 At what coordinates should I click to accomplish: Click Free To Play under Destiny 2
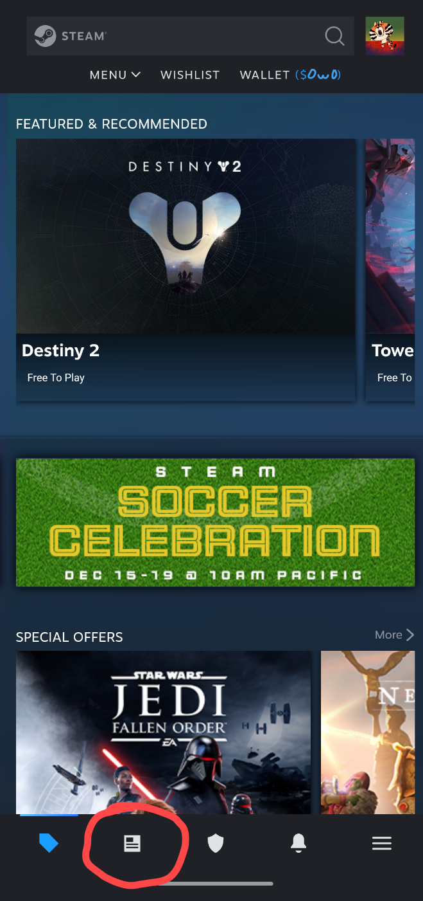coord(56,378)
